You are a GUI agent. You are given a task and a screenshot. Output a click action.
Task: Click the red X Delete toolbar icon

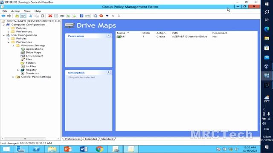[x=50, y=16]
